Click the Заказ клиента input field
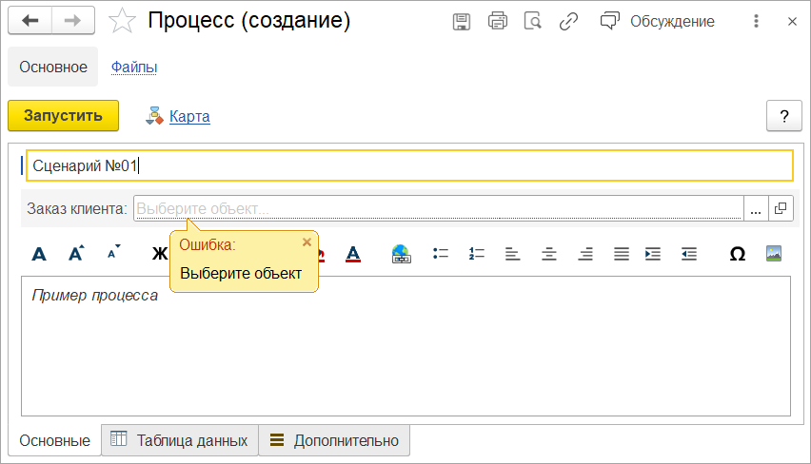Image resolution: width=811 pixels, height=464 pixels. point(438,208)
